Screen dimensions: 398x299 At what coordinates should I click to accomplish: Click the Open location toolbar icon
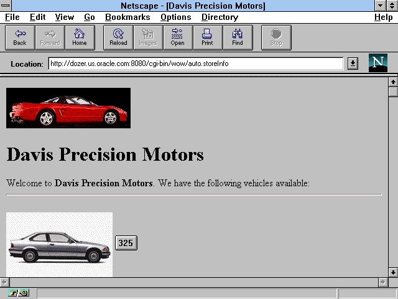coord(177,37)
